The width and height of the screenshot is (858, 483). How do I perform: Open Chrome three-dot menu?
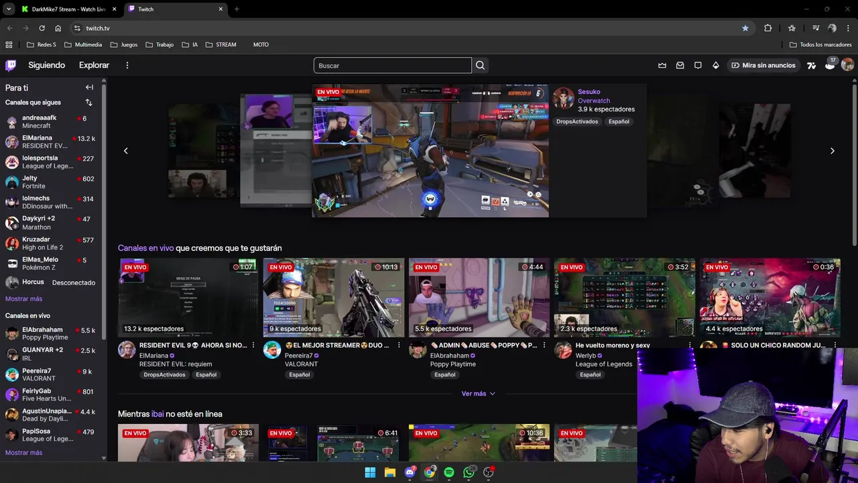coord(849,28)
